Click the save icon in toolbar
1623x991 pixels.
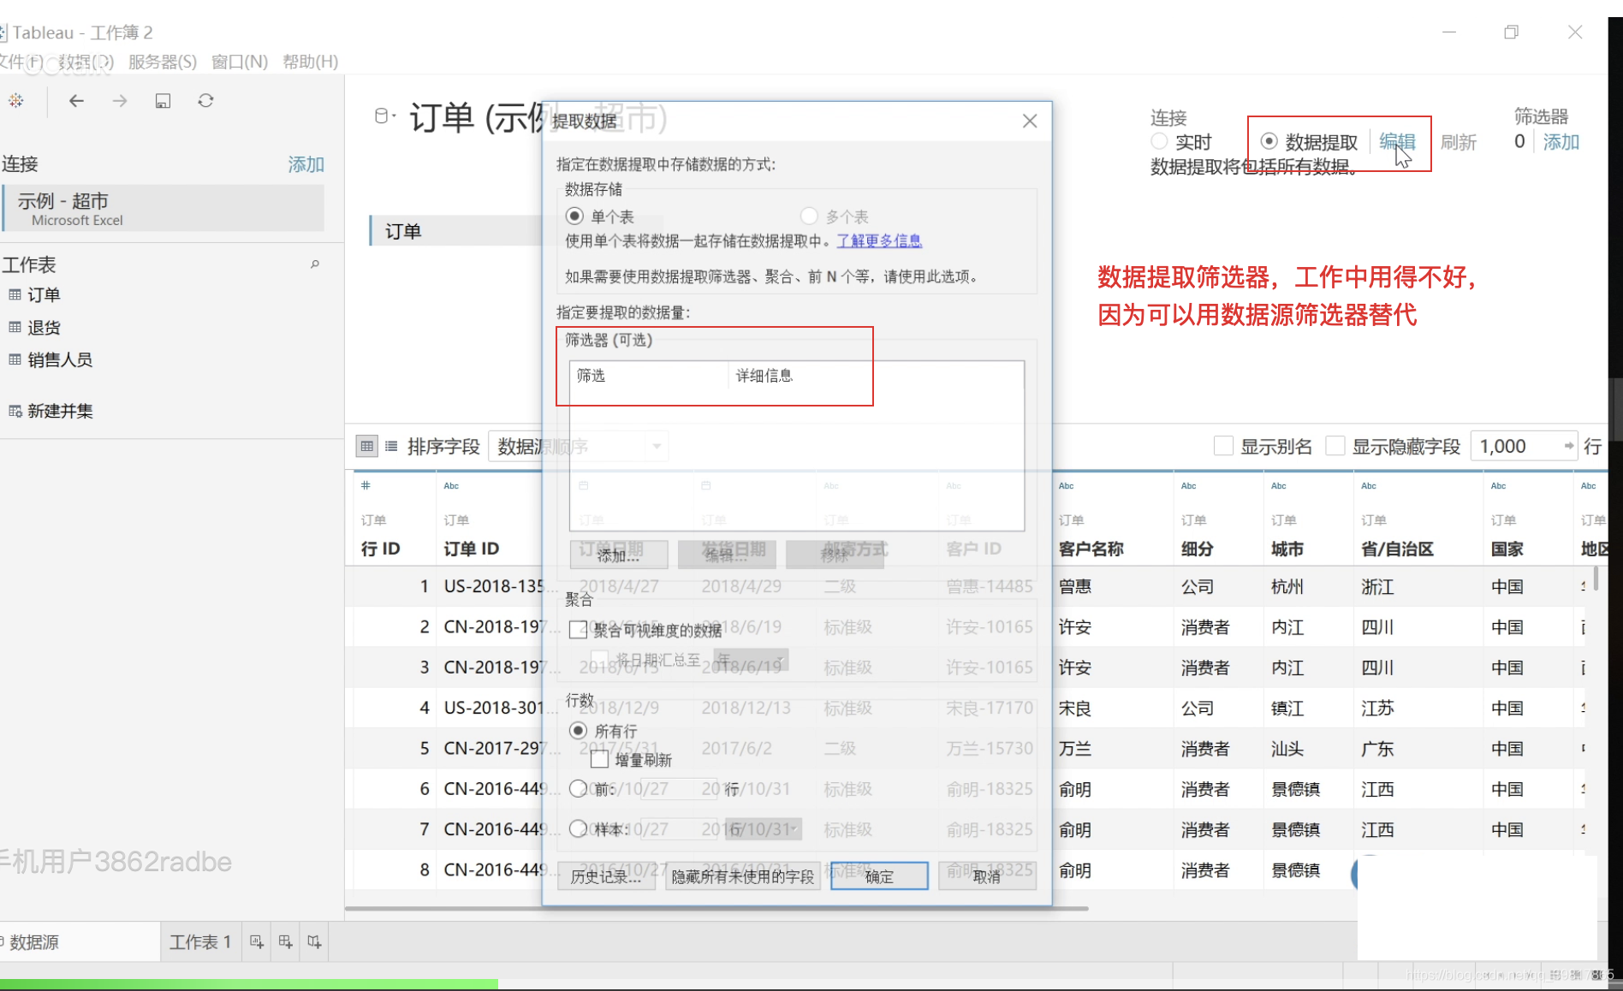(x=163, y=101)
